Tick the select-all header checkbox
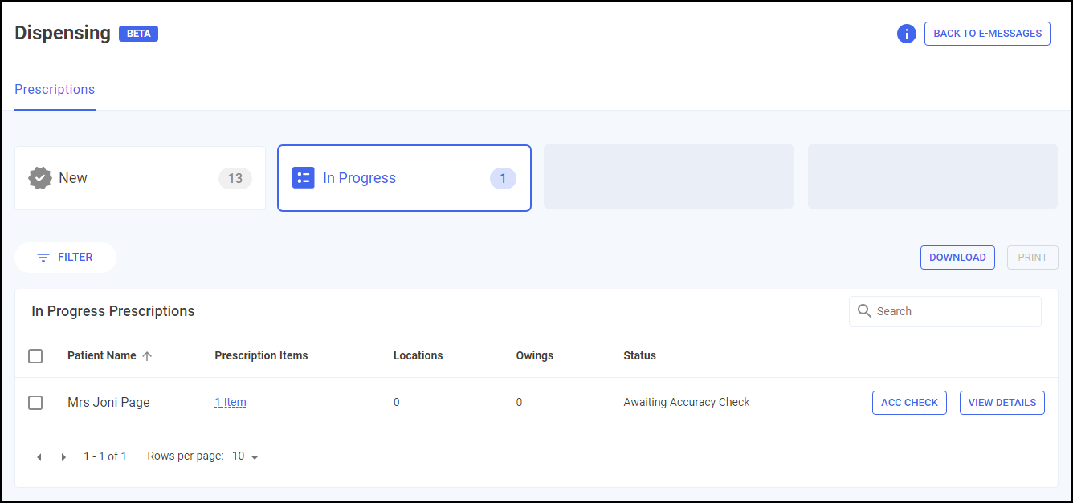The image size is (1073, 503). 35,356
